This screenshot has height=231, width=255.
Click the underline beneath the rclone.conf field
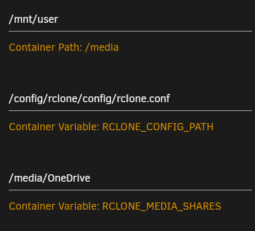click(130, 111)
